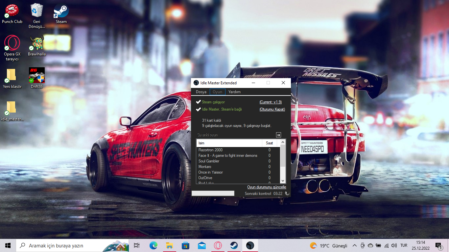Open the Opera GX tarayıcı desktop icon
The height and width of the screenshot is (252, 449).
pyautogui.click(x=12, y=48)
